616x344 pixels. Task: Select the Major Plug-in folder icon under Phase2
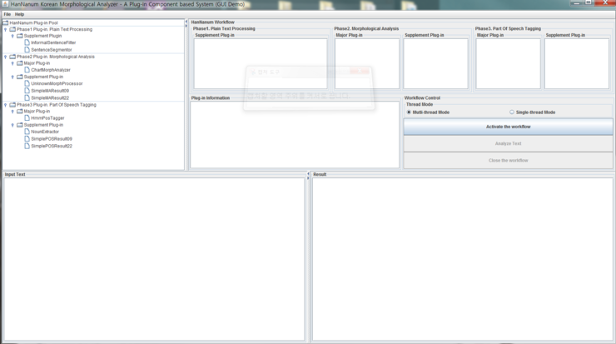20,63
